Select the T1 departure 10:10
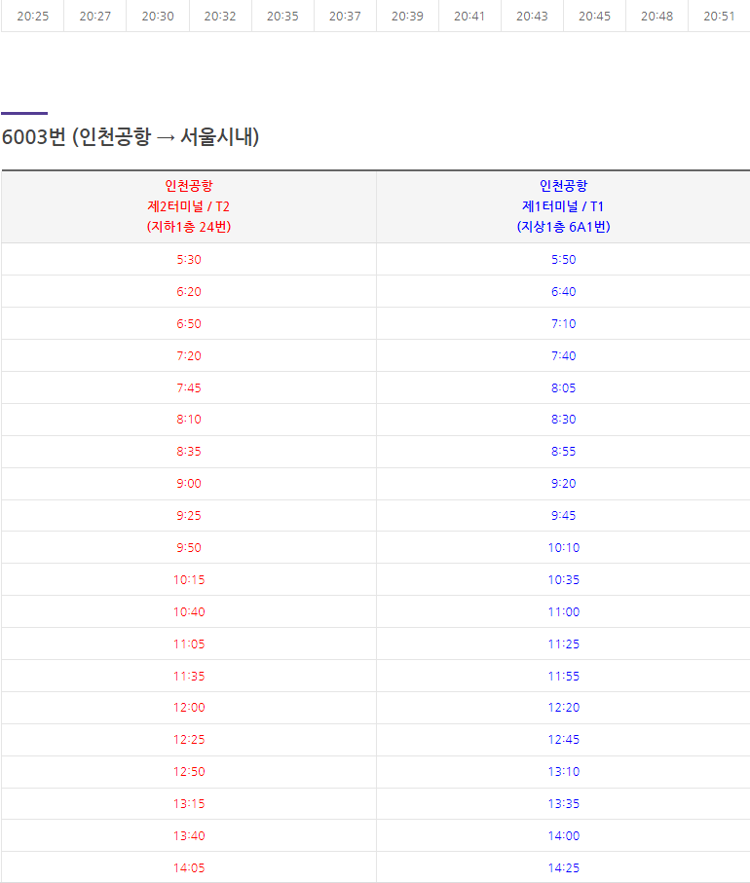Image resolution: width=750 pixels, height=883 pixels. (564, 547)
